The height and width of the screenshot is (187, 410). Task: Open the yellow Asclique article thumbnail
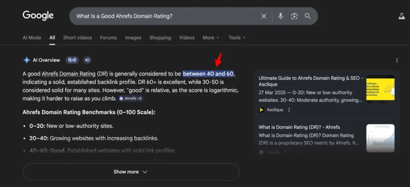[x=380, y=89]
